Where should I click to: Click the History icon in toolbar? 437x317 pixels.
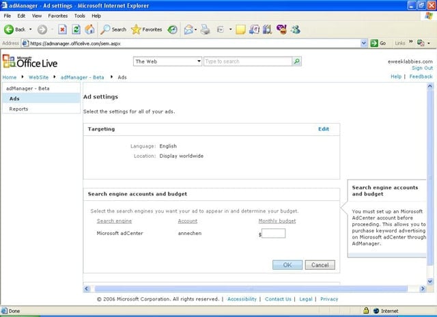pos(172,29)
